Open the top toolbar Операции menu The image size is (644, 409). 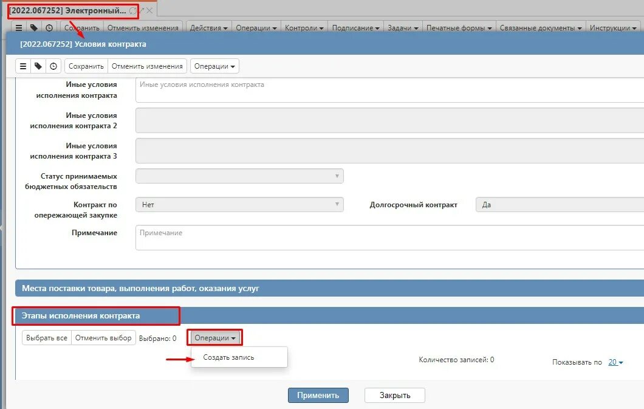(256, 28)
